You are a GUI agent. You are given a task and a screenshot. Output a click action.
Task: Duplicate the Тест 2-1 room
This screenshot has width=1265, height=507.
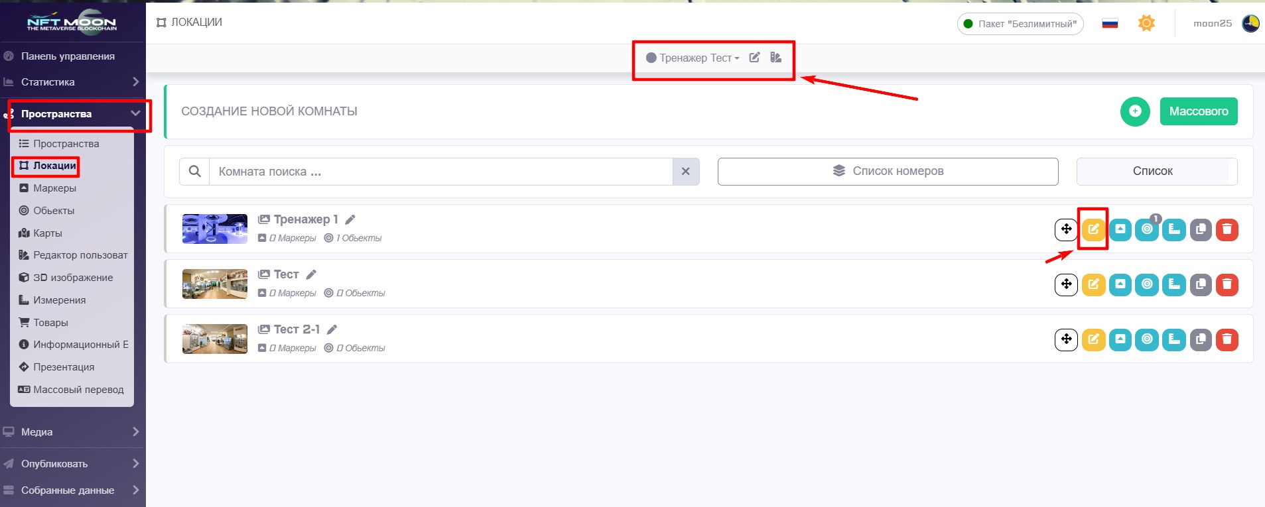(x=1201, y=339)
